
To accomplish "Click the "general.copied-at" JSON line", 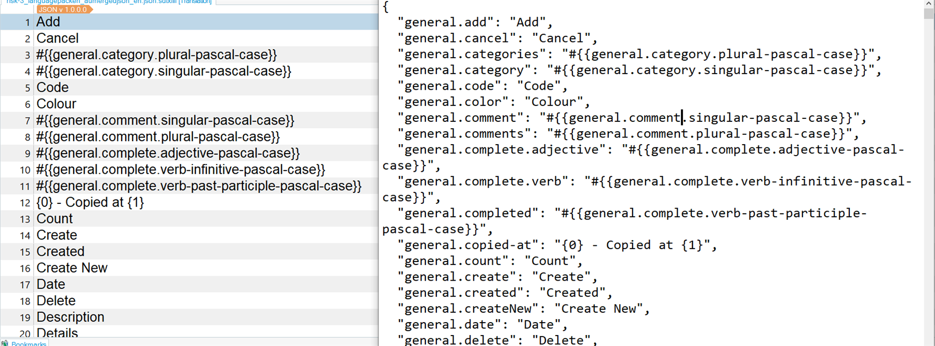I will pyautogui.click(x=557, y=245).
